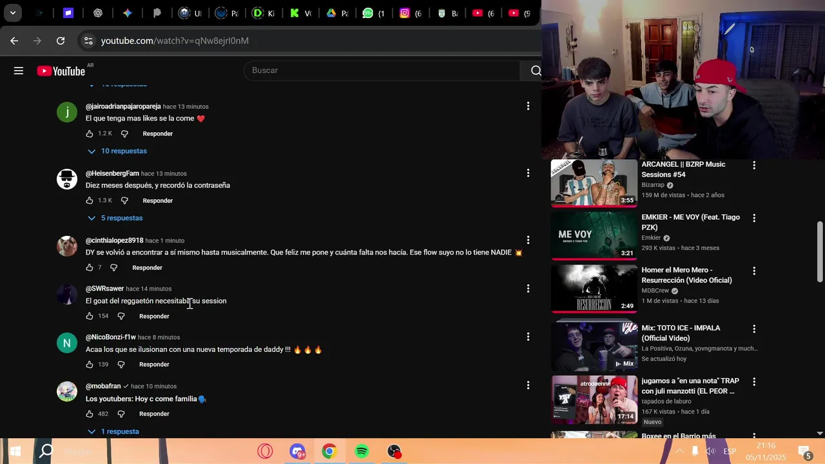The height and width of the screenshot is (464, 825).
Task: Open the YouTube hamburger guide menu
Action: [x=19, y=71]
